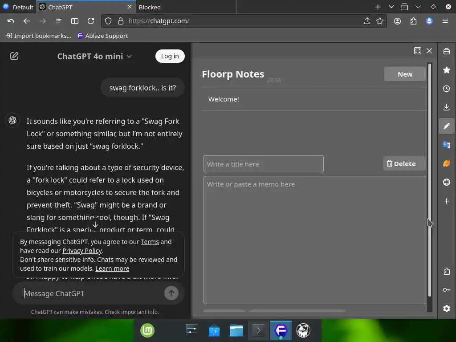Open the passwords key icon in sidebar

click(446, 290)
